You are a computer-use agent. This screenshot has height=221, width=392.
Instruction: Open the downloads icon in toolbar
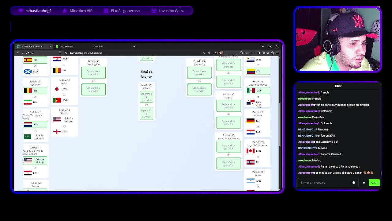251,53
